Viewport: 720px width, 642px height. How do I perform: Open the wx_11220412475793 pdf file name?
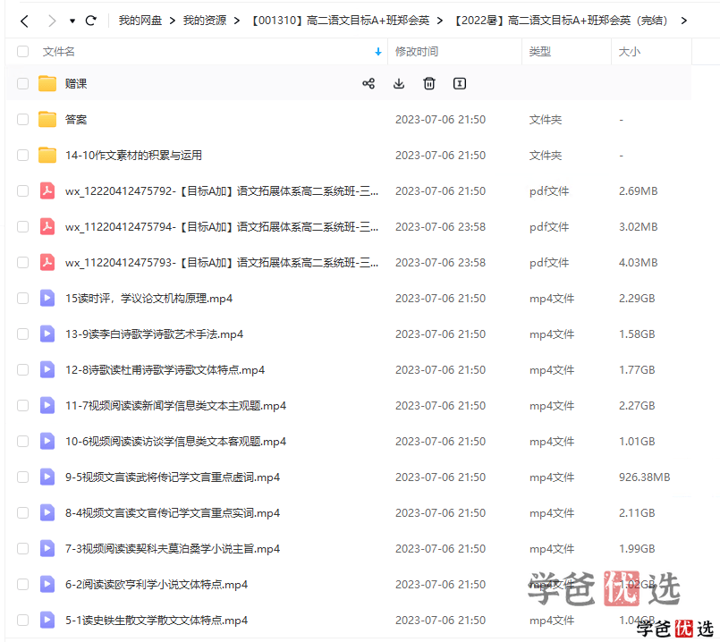coord(222,263)
